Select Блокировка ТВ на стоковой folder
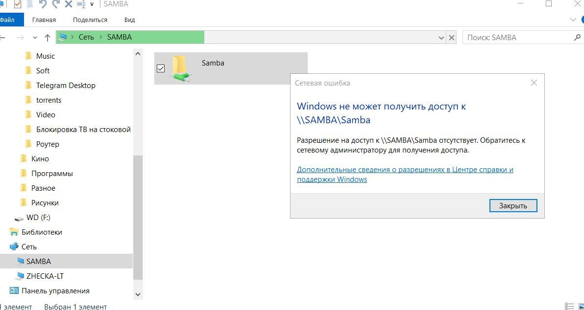584x310 pixels. (83, 130)
